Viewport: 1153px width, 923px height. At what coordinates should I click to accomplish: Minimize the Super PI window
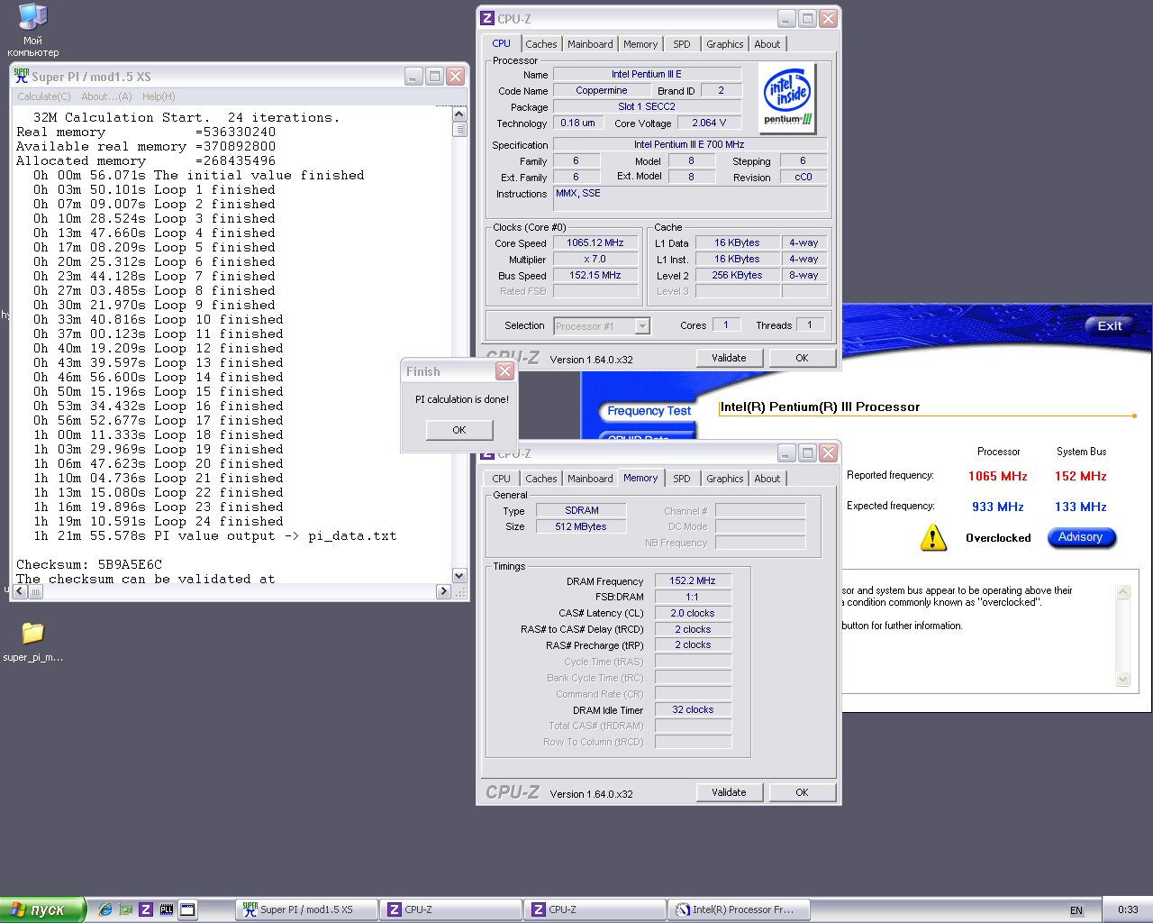(413, 77)
